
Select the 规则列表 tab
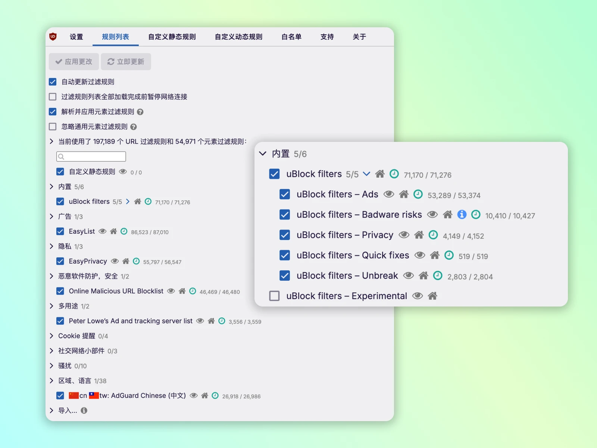(x=116, y=37)
